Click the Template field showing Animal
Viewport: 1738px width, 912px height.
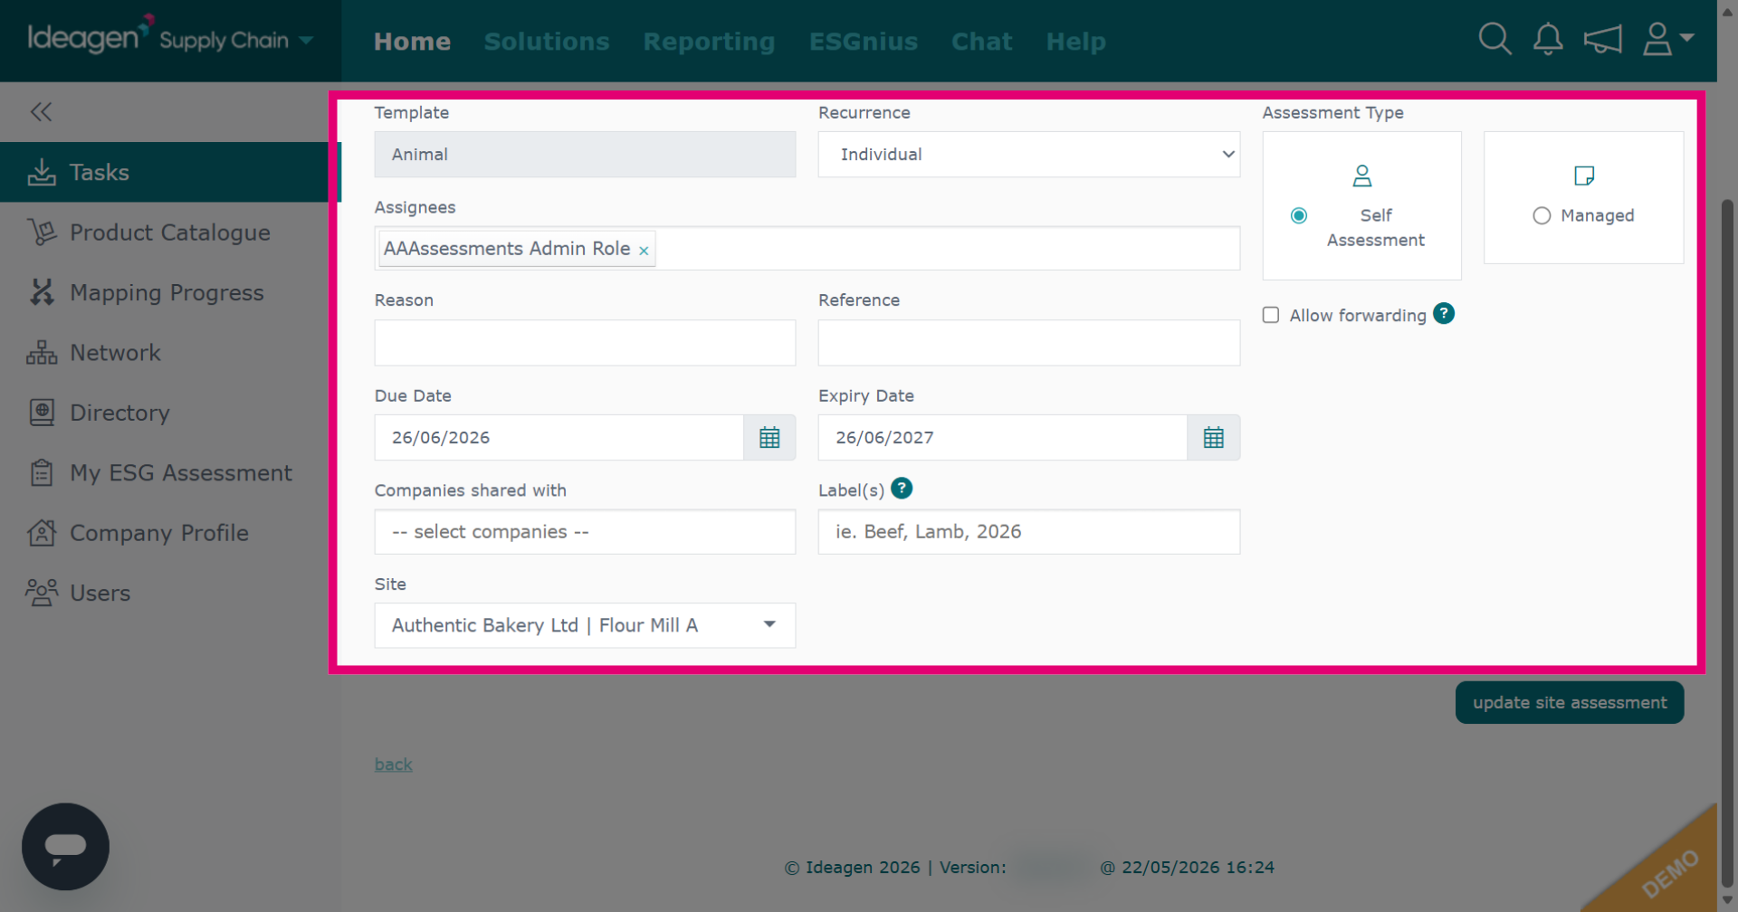tap(585, 155)
